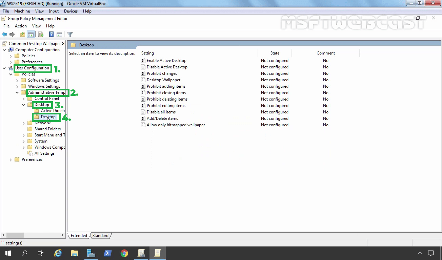The image size is (442, 260).
Task: Toggle the Show/Hide Console Tree icon
Action: pos(31,34)
